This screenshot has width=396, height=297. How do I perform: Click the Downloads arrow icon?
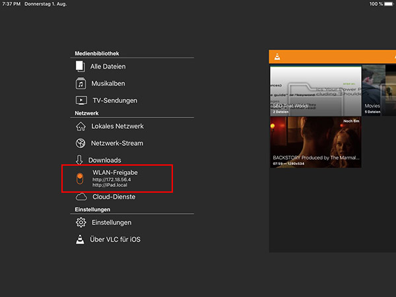(79, 160)
